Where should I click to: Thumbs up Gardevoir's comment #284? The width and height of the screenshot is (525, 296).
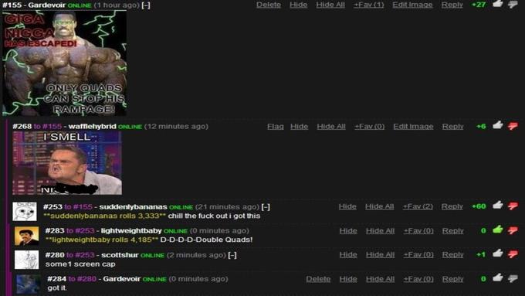coord(497,278)
